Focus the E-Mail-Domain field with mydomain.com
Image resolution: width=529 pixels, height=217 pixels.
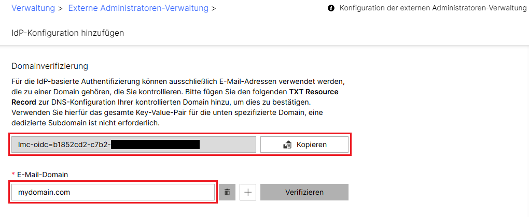tap(113, 192)
